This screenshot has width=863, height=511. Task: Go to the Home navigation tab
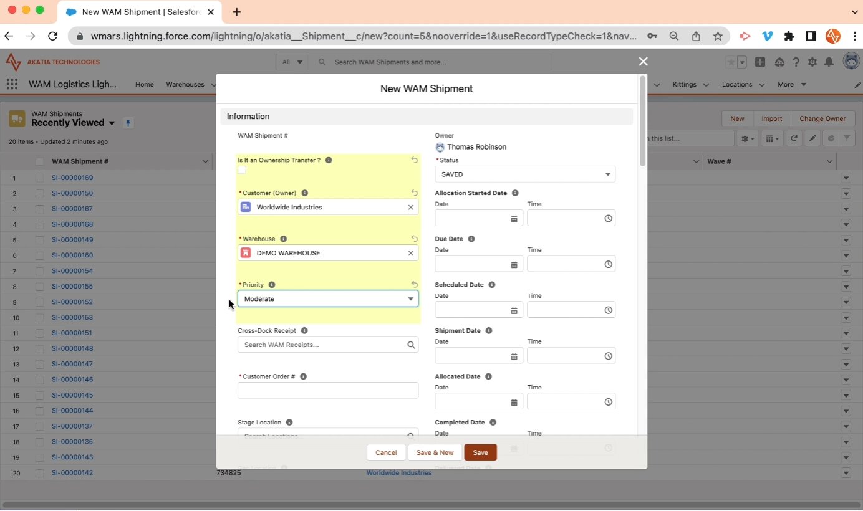pyautogui.click(x=144, y=84)
